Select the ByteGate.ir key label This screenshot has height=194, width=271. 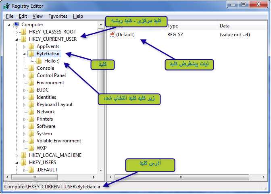pos(48,54)
